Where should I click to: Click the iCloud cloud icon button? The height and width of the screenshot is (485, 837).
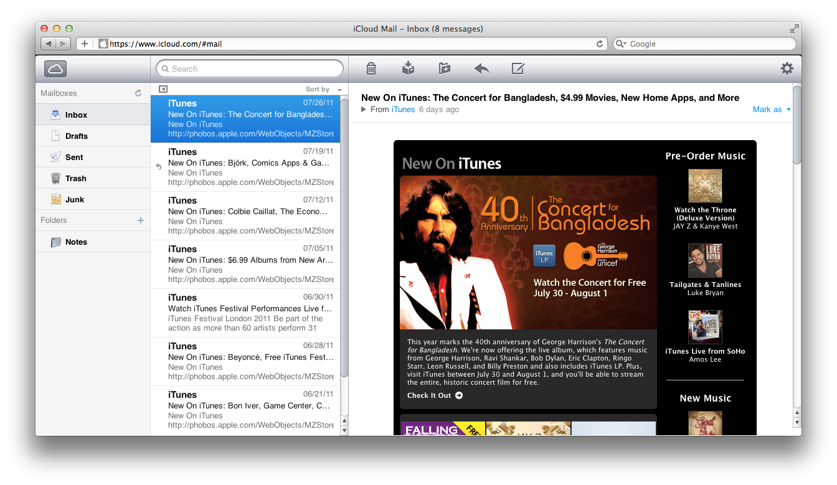[55, 68]
